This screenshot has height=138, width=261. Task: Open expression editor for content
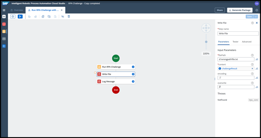point(257,68)
